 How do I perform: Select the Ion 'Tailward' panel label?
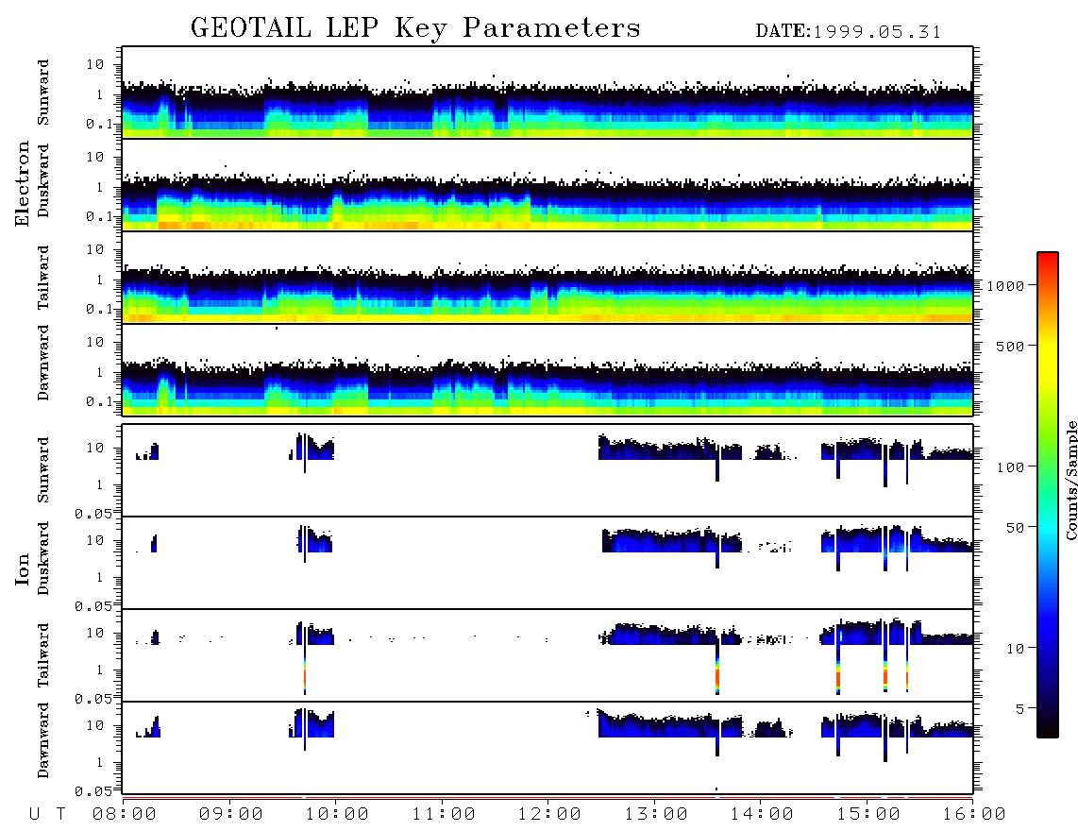(43, 655)
